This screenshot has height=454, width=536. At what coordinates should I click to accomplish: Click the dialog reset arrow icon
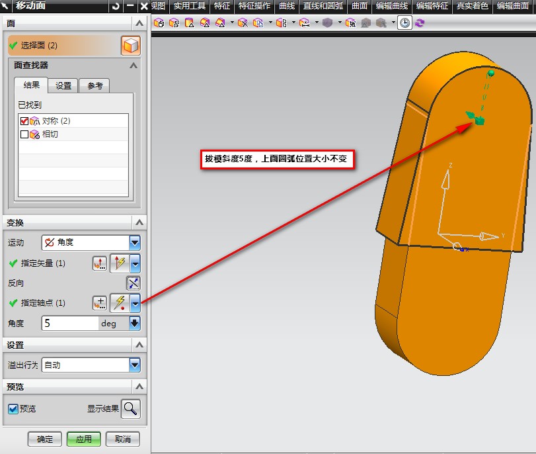[116, 6]
